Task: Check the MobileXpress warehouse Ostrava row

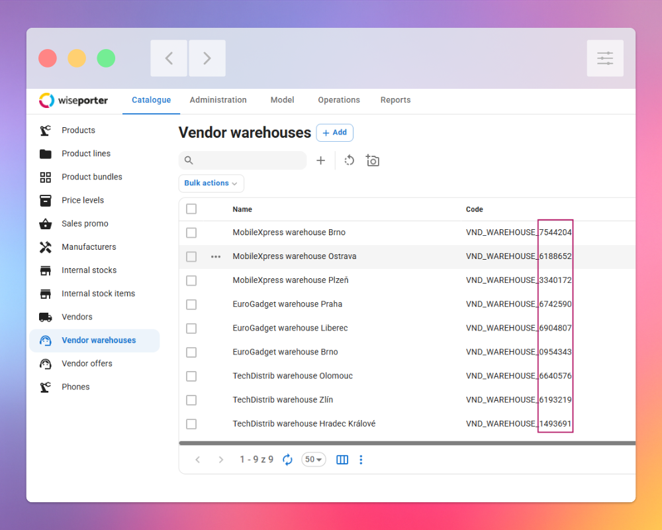Action: pyautogui.click(x=191, y=256)
